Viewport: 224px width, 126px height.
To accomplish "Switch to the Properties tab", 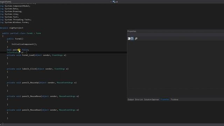I will tap(165, 99).
